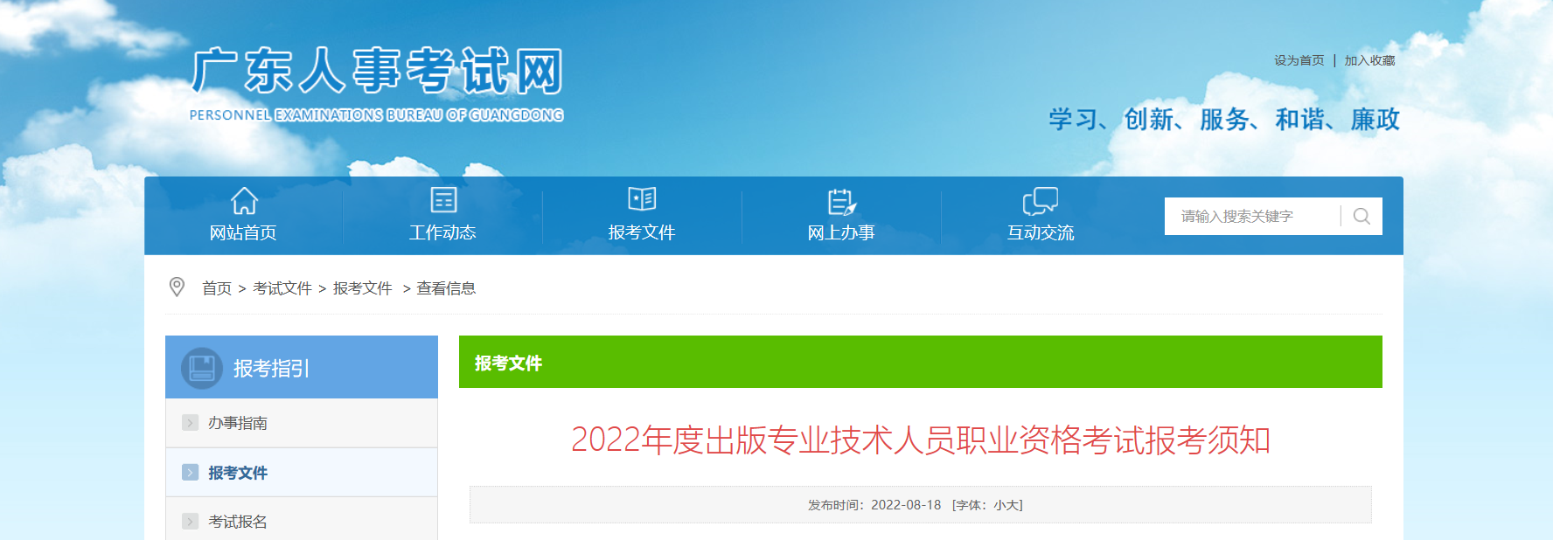Screen dimensions: 1553x540
Task: Click the publish date 2022-08-18
Action: 906,505
